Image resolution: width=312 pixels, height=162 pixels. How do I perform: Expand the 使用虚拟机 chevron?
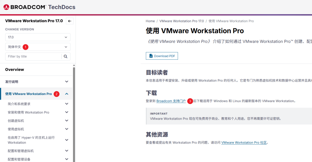click(x=67, y=129)
